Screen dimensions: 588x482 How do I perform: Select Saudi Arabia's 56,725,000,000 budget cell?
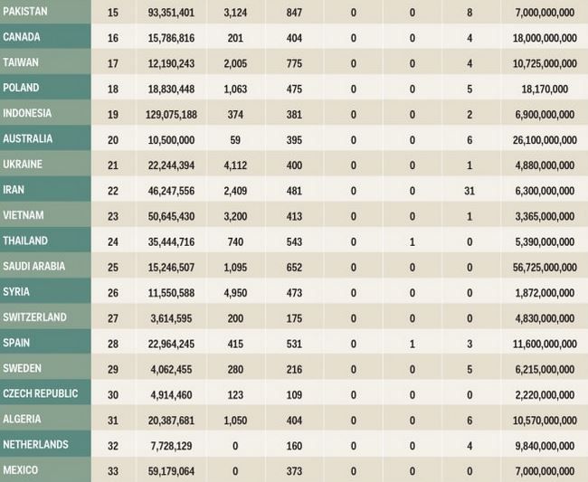tap(545, 268)
